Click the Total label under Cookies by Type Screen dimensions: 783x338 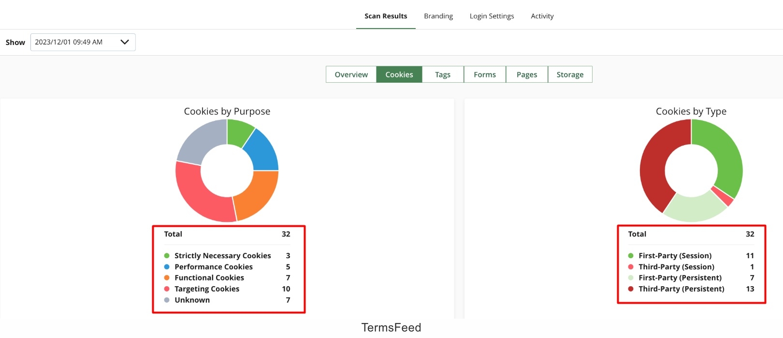(637, 234)
